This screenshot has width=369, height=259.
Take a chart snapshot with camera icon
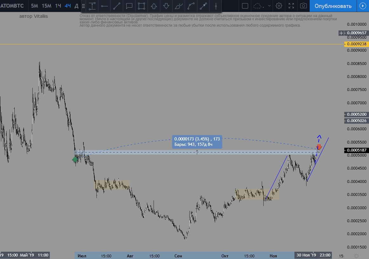tap(303, 6)
